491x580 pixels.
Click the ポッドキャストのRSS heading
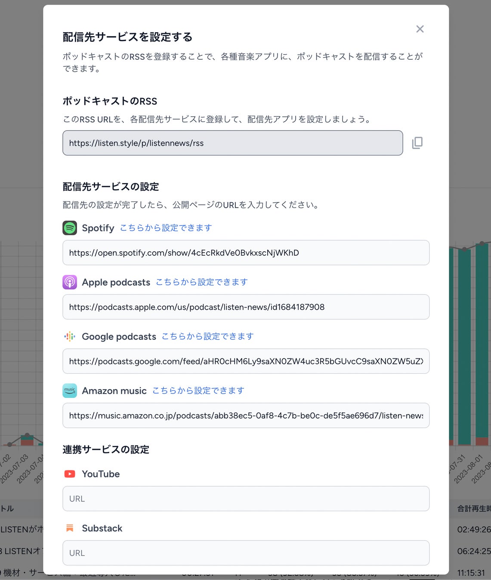click(x=110, y=101)
